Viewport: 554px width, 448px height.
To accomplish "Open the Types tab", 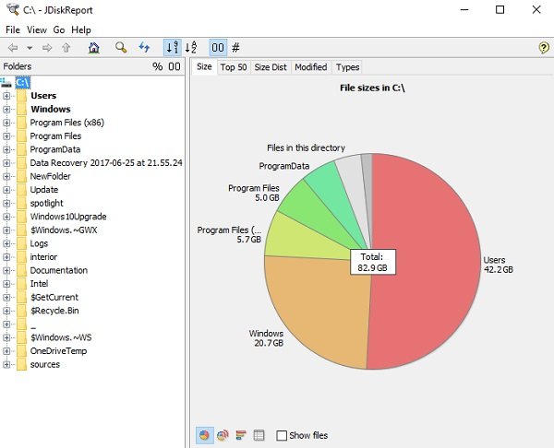I will coord(348,67).
